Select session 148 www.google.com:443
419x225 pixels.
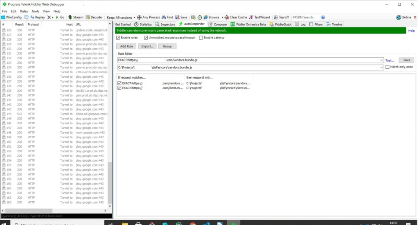point(55,133)
